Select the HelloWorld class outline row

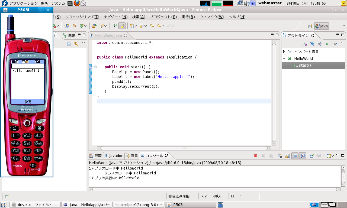point(313,58)
